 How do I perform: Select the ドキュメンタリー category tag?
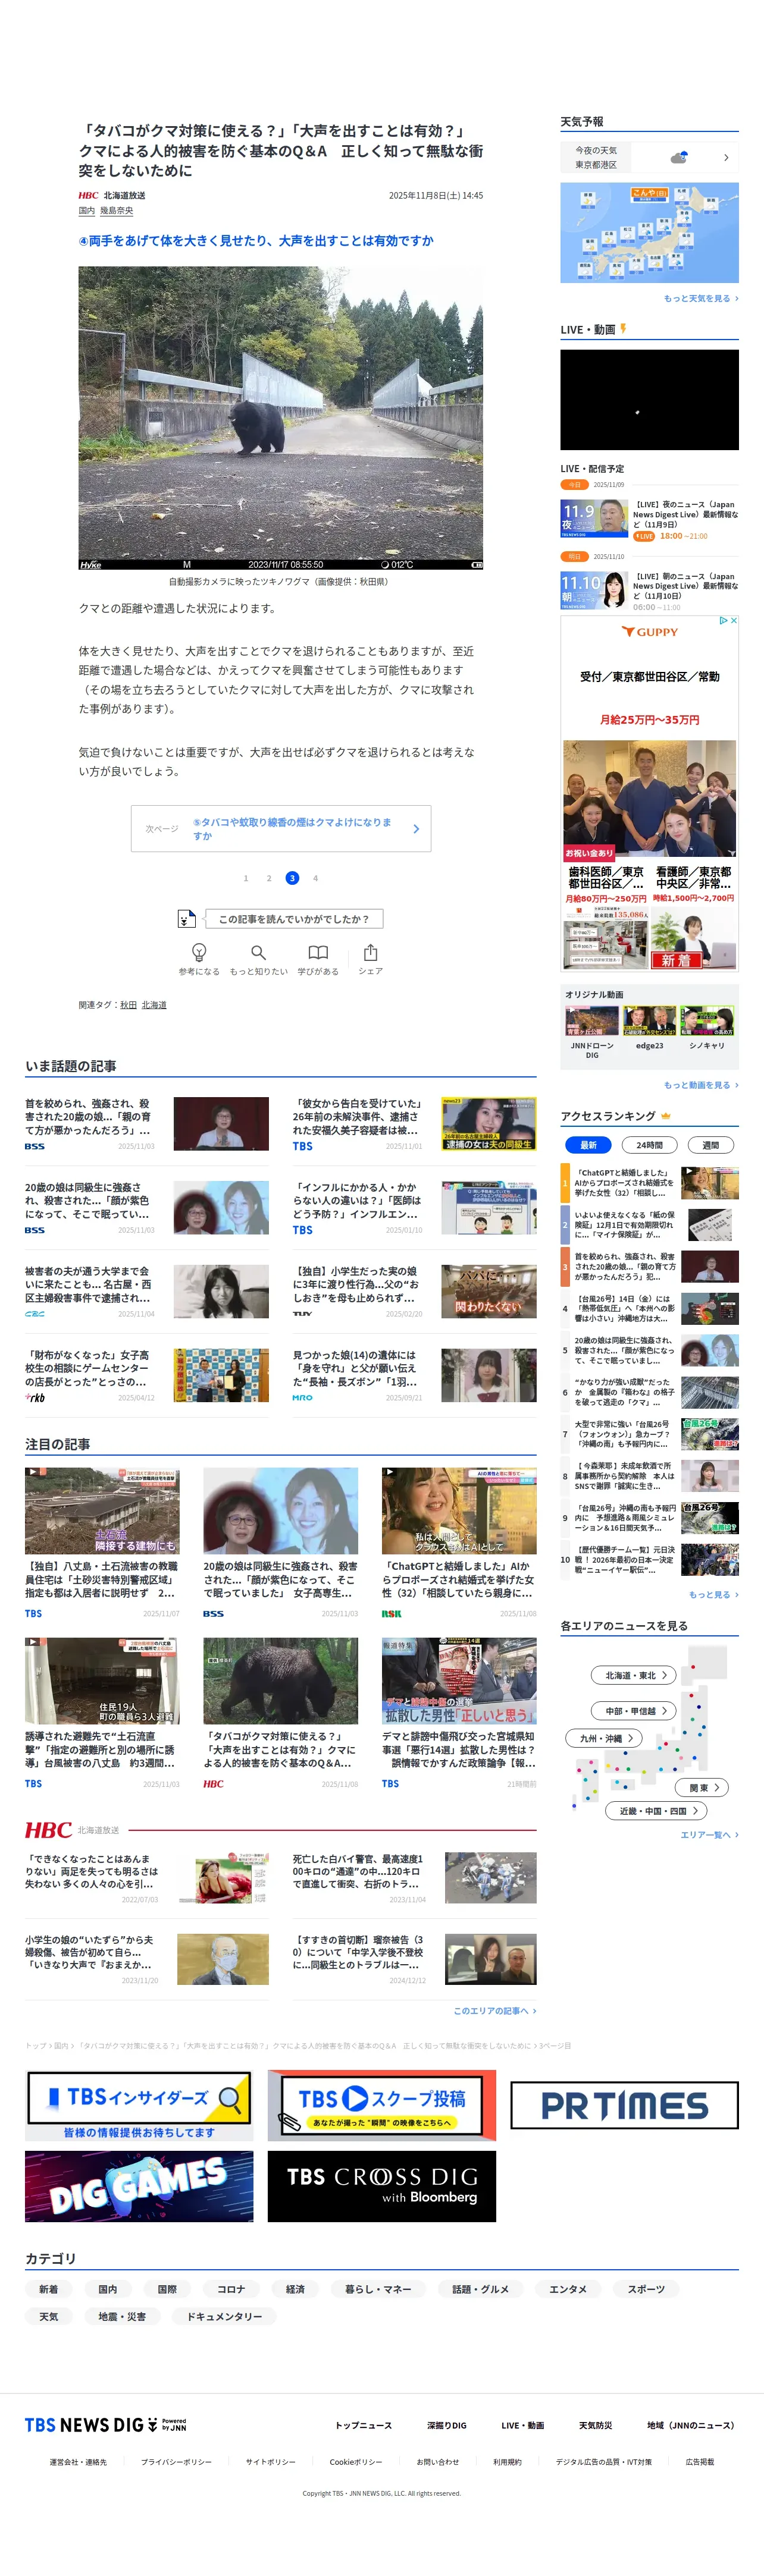pyautogui.click(x=224, y=2316)
